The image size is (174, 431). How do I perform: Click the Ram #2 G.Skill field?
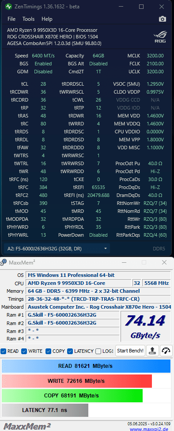click(x=72, y=323)
